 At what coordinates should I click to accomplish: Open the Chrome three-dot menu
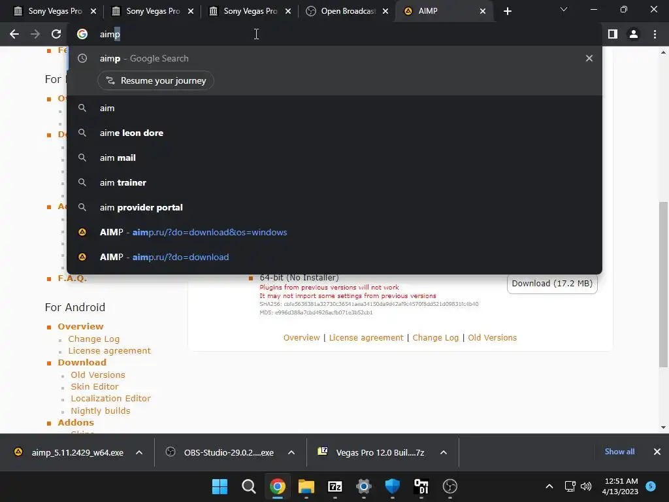coord(655,34)
